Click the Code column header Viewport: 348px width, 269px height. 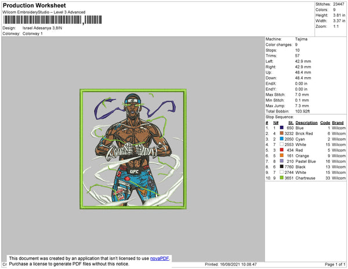[x=325, y=123]
